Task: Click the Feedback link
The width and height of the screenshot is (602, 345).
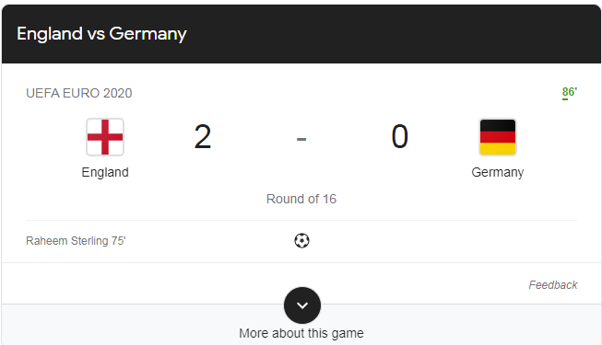Action: click(x=553, y=285)
